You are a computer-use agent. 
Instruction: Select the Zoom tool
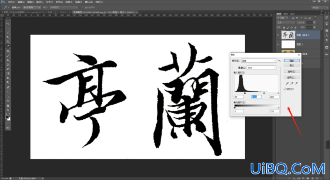8,110
